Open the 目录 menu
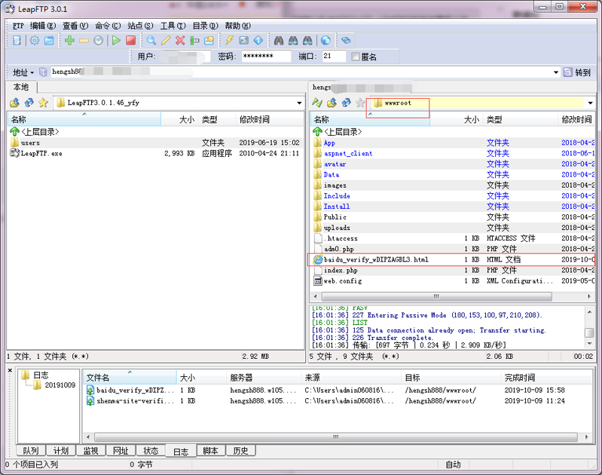 205,26
